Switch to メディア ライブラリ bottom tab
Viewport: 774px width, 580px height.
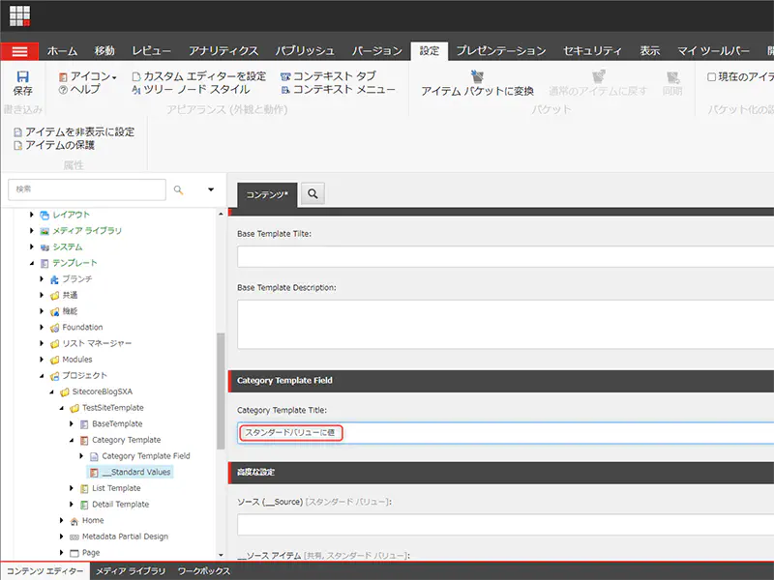tap(131, 571)
